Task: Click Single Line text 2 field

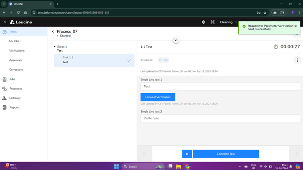Action: point(221,118)
